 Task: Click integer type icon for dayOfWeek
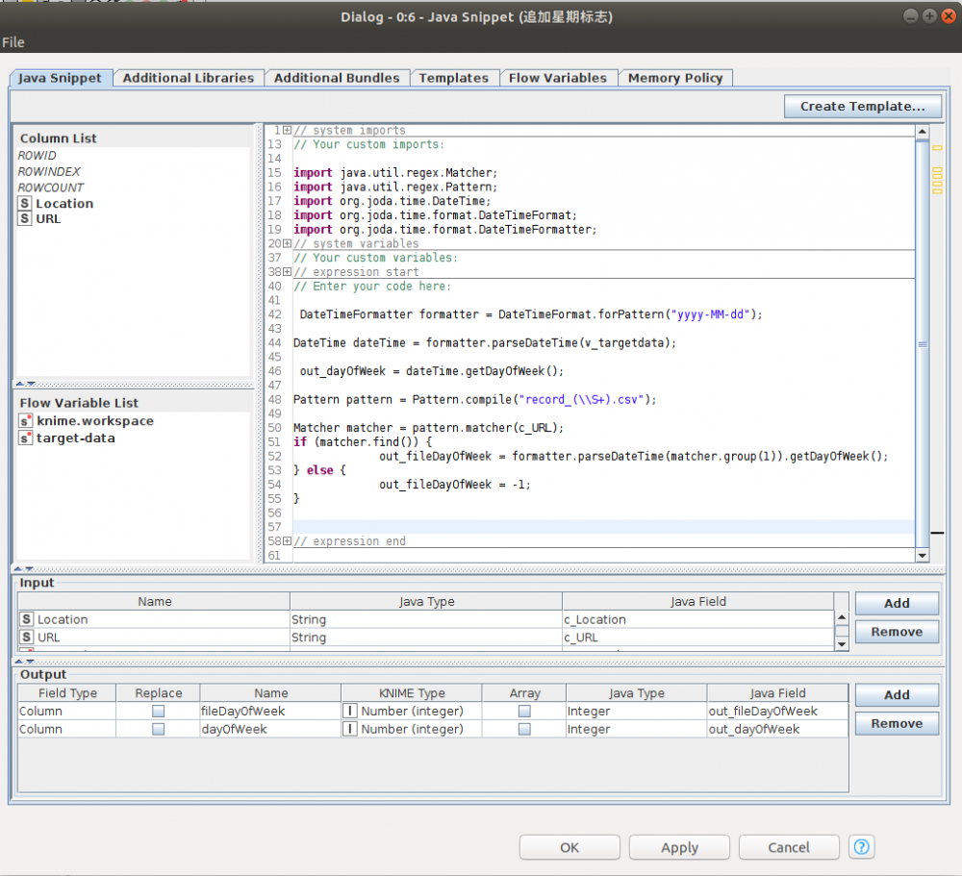click(350, 730)
